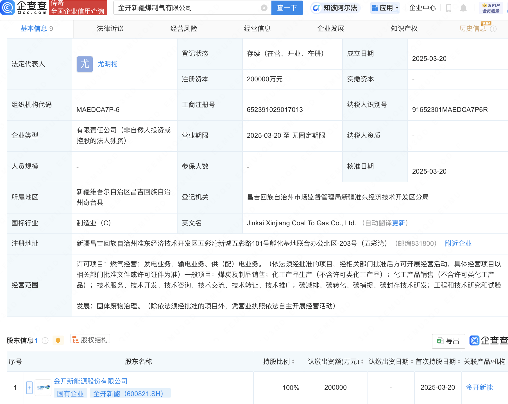
Task: Open SVIP member services badge
Action: [x=491, y=8]
